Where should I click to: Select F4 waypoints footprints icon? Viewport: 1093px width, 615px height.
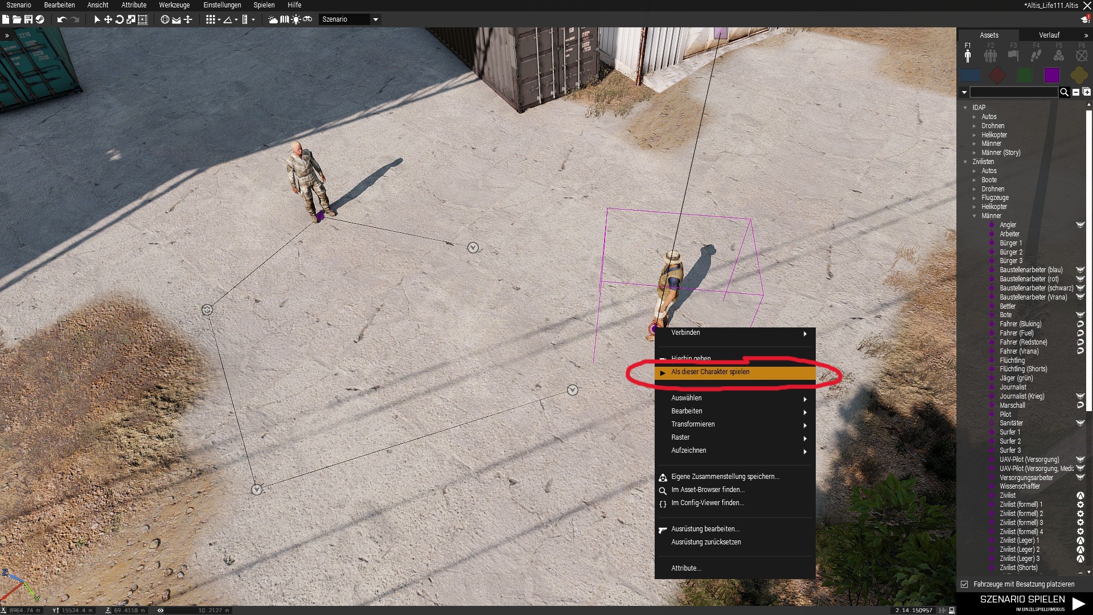1036,55
